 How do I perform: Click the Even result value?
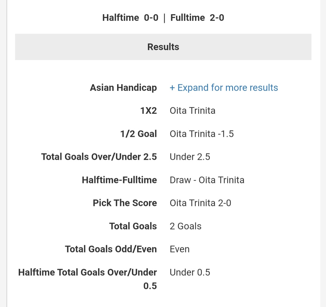click(x=180, y=249)
